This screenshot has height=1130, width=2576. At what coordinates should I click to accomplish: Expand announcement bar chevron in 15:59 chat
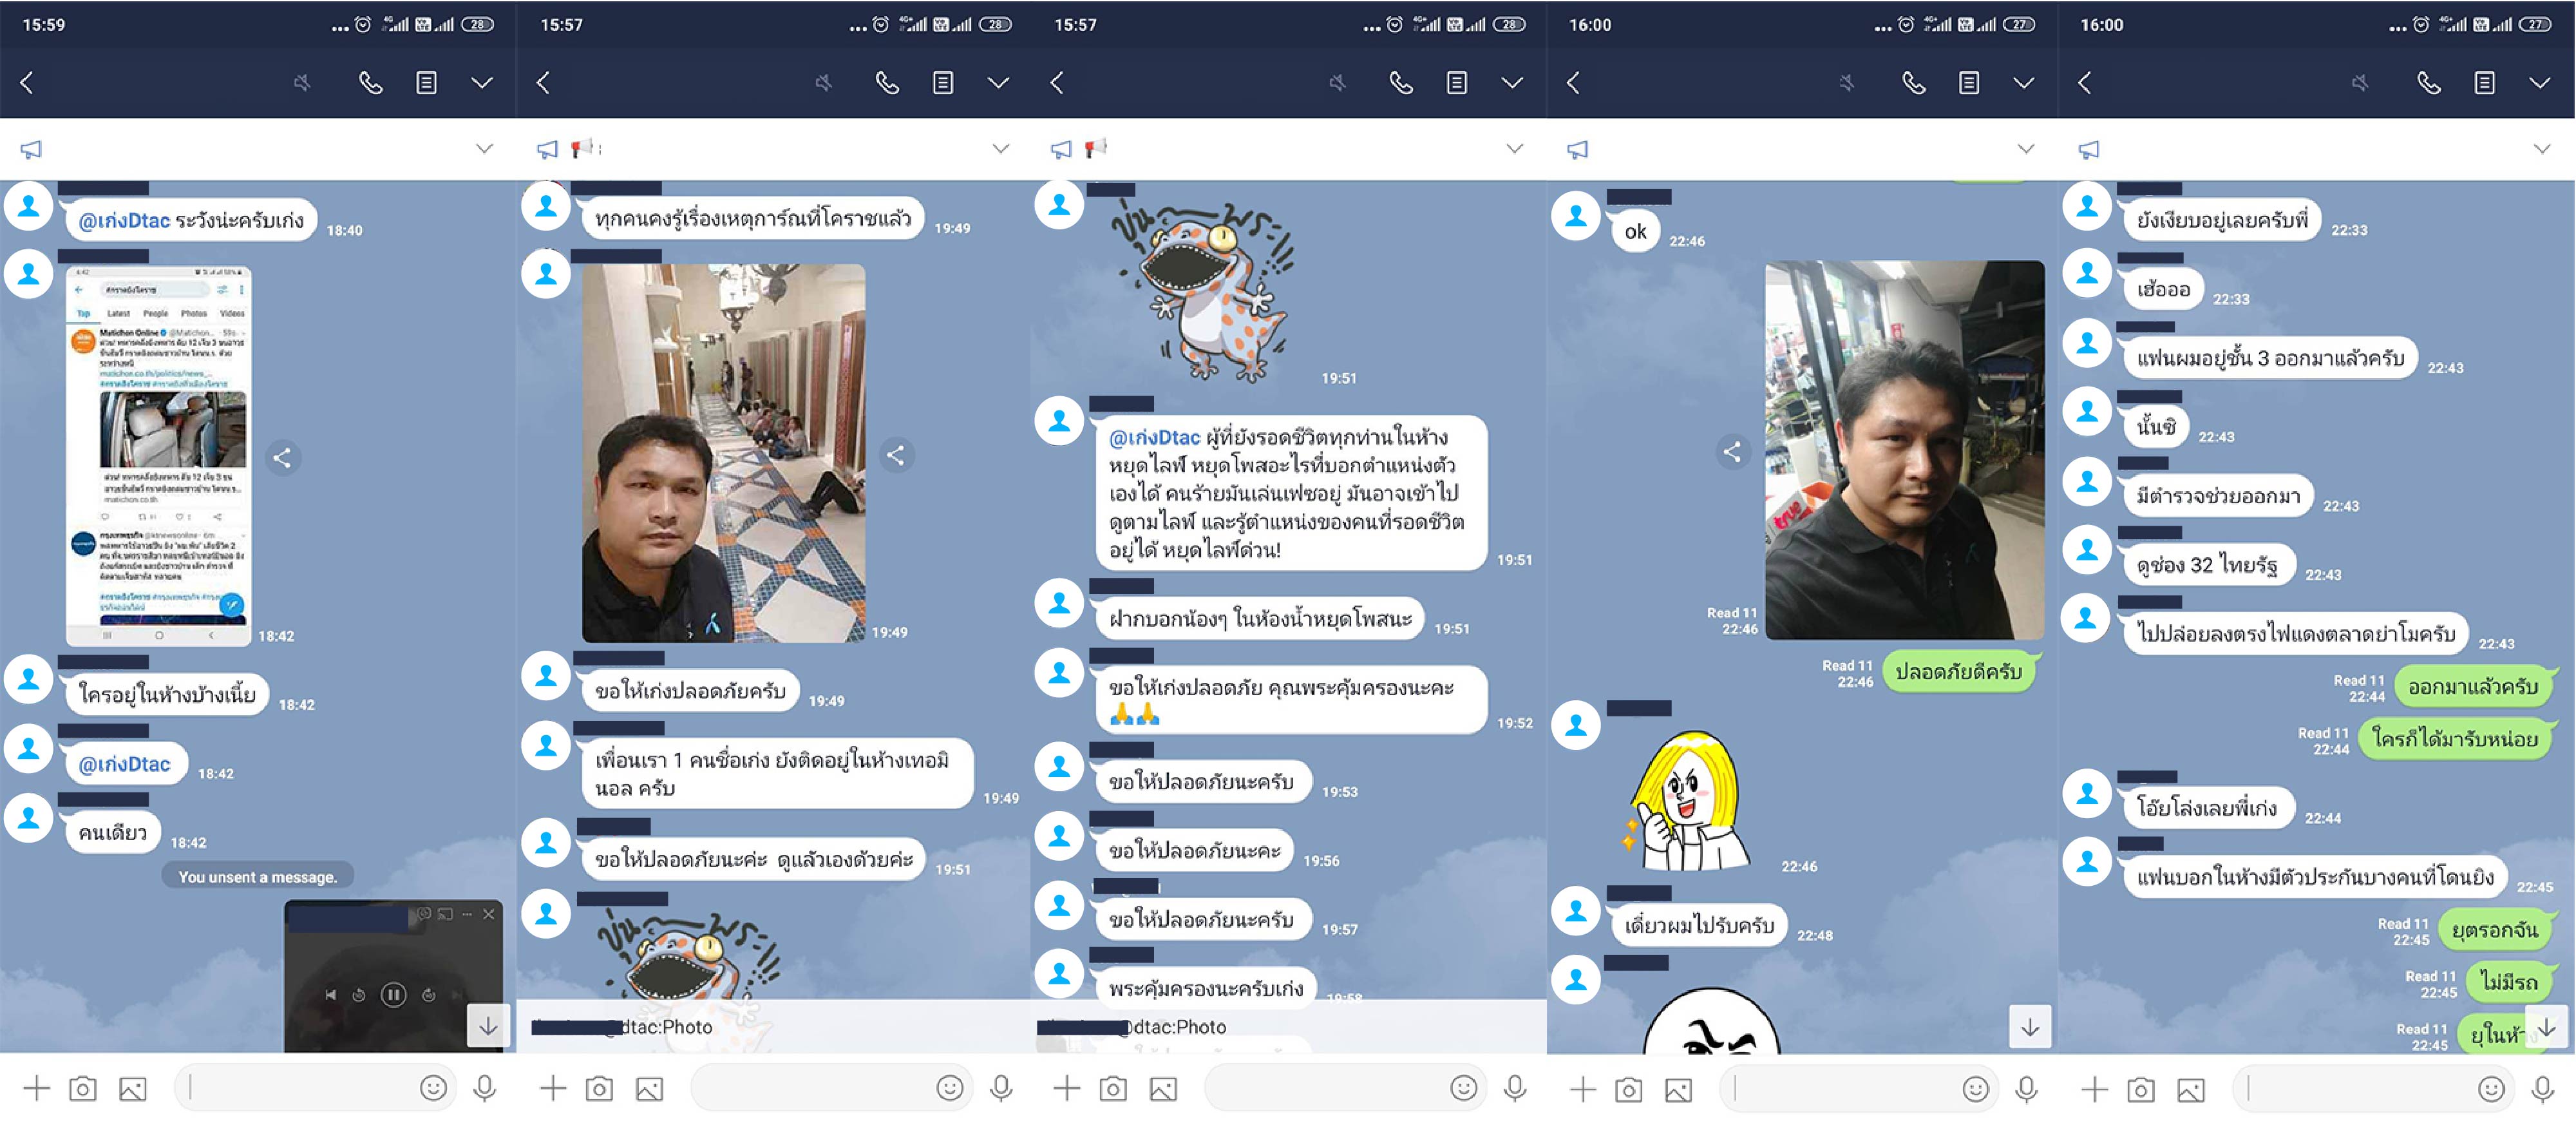[x=484, y=149]
